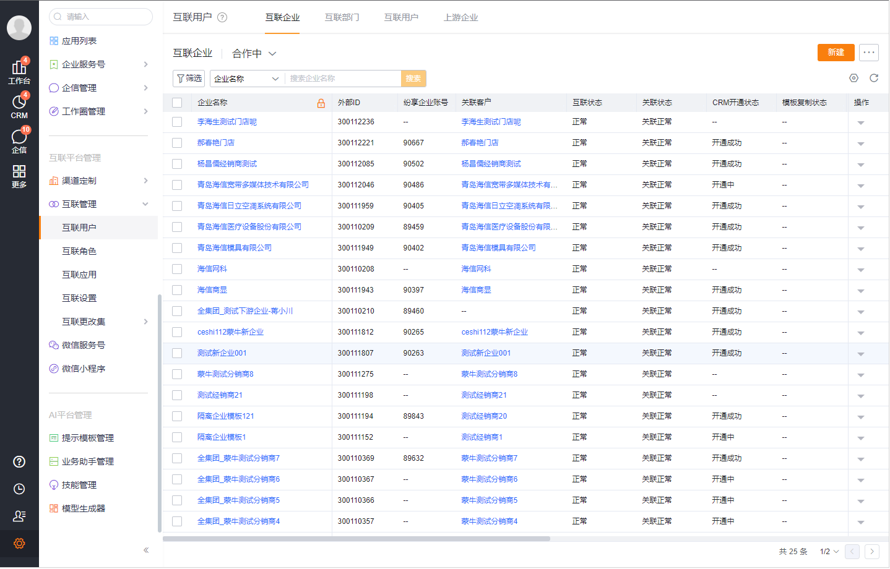Screen dimensions: 890x569
Task: Select the checkbox beside 测试新企业001
Action: [177, 353]
